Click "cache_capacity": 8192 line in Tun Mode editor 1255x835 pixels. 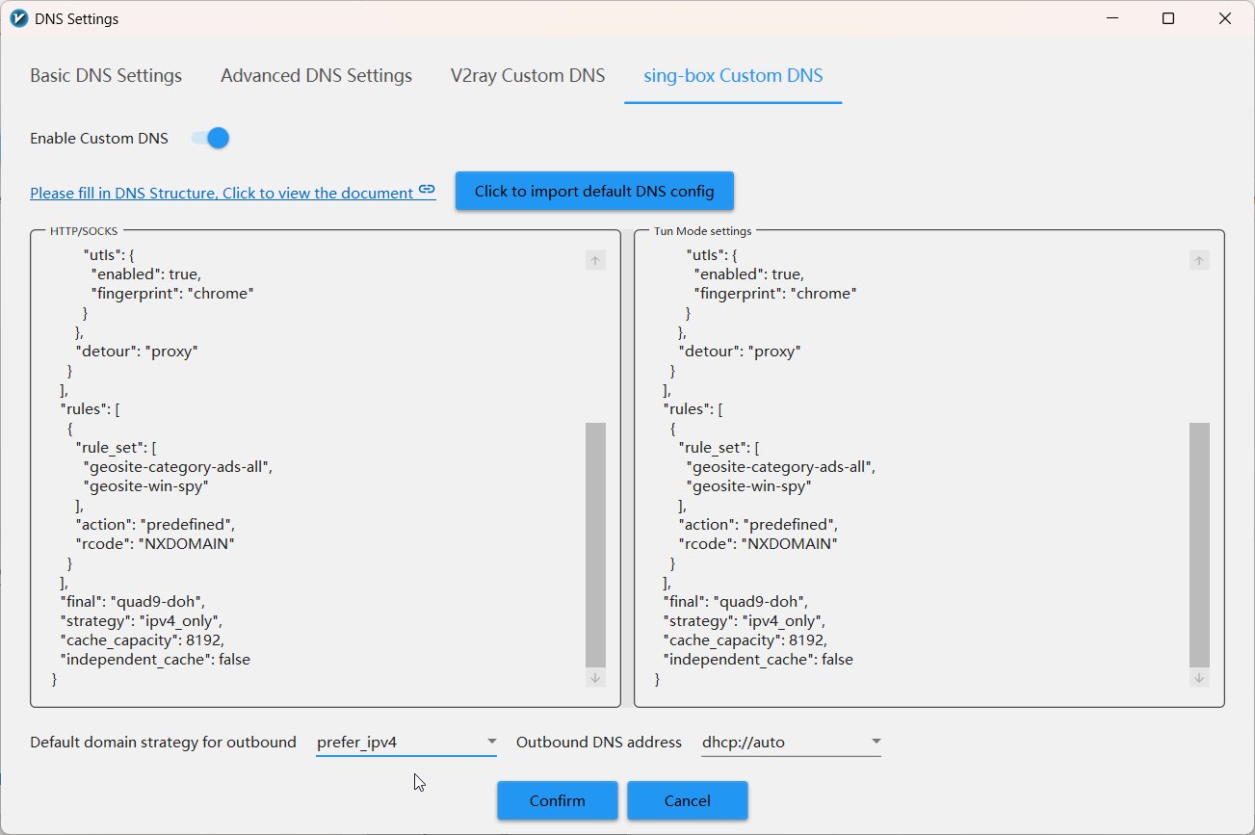pyautogui.click(x=745, y=640)
